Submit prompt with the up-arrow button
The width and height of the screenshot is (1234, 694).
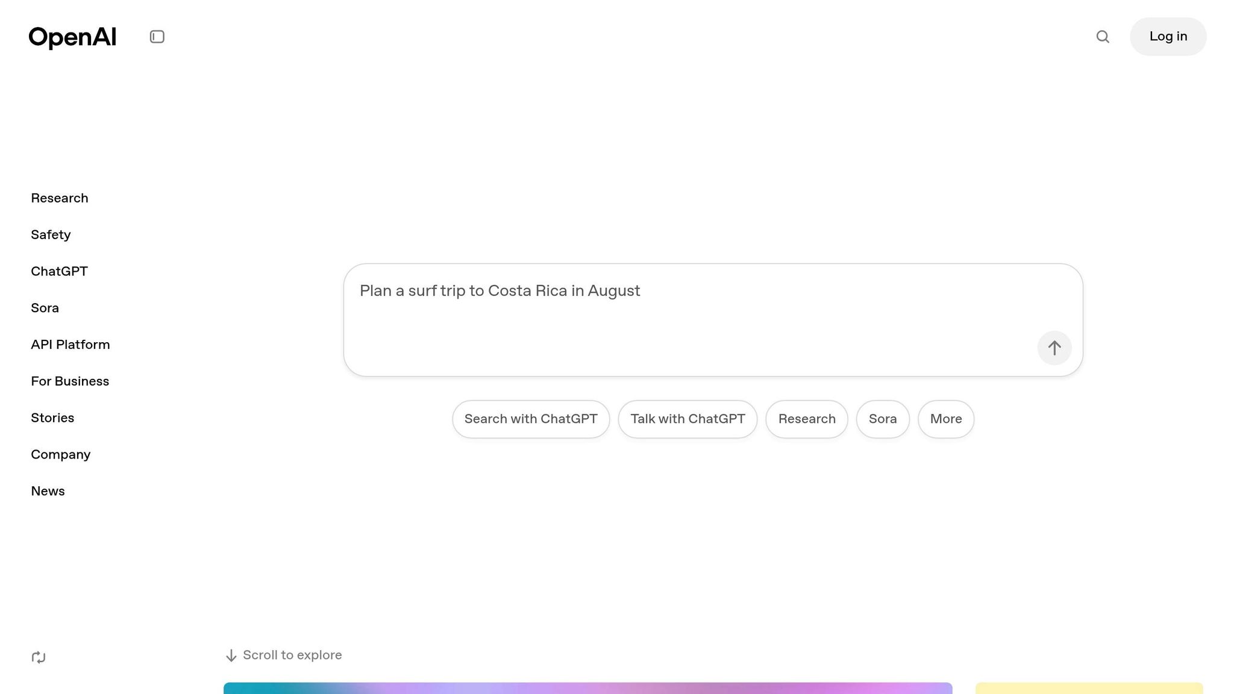1054,348
